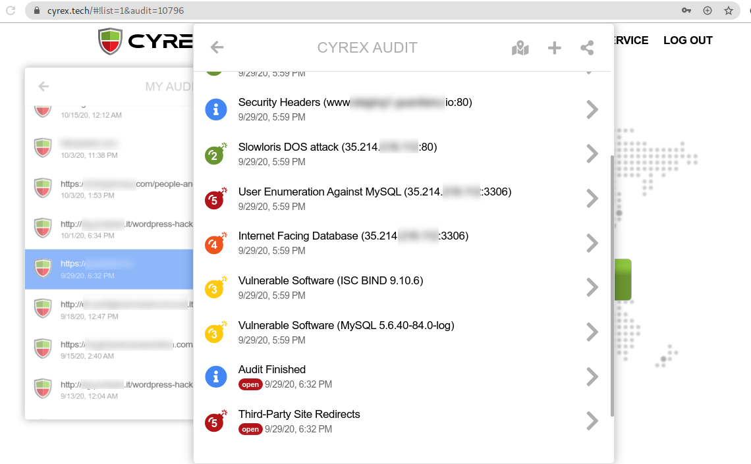Select the green severity-2 icon on Slowloris DOS attack
Viewport: 751px width, 464px height.
[x=215, y=154]
